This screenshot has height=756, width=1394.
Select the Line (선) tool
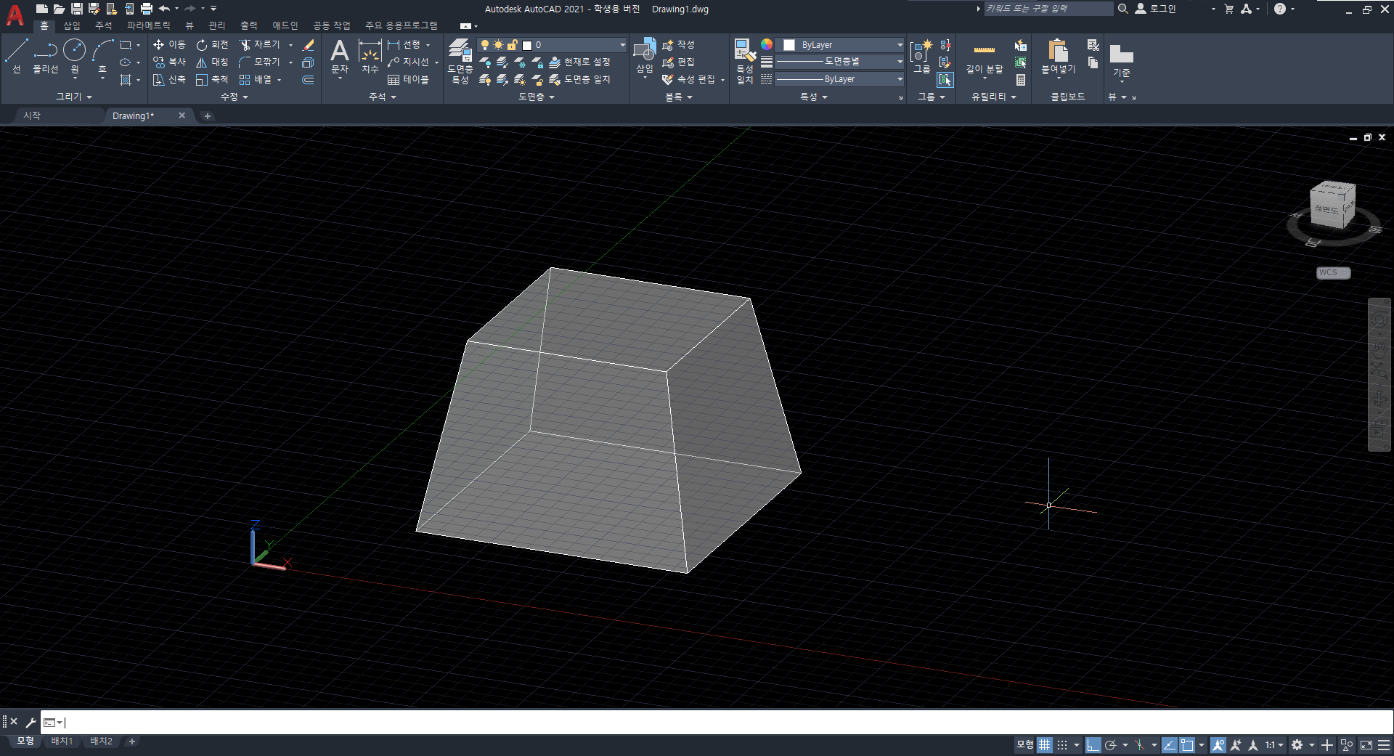point(17,57)
